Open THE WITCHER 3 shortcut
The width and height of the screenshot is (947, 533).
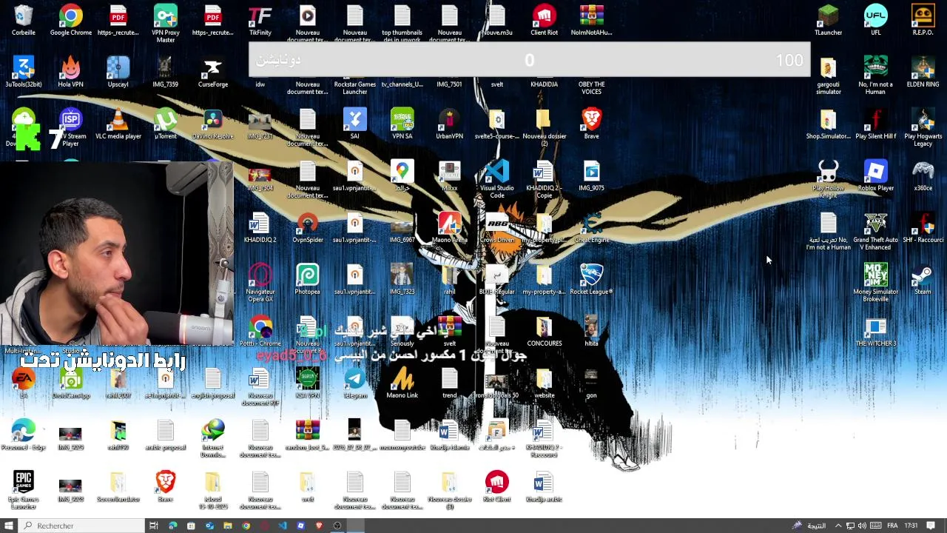(x=876, y=331)
